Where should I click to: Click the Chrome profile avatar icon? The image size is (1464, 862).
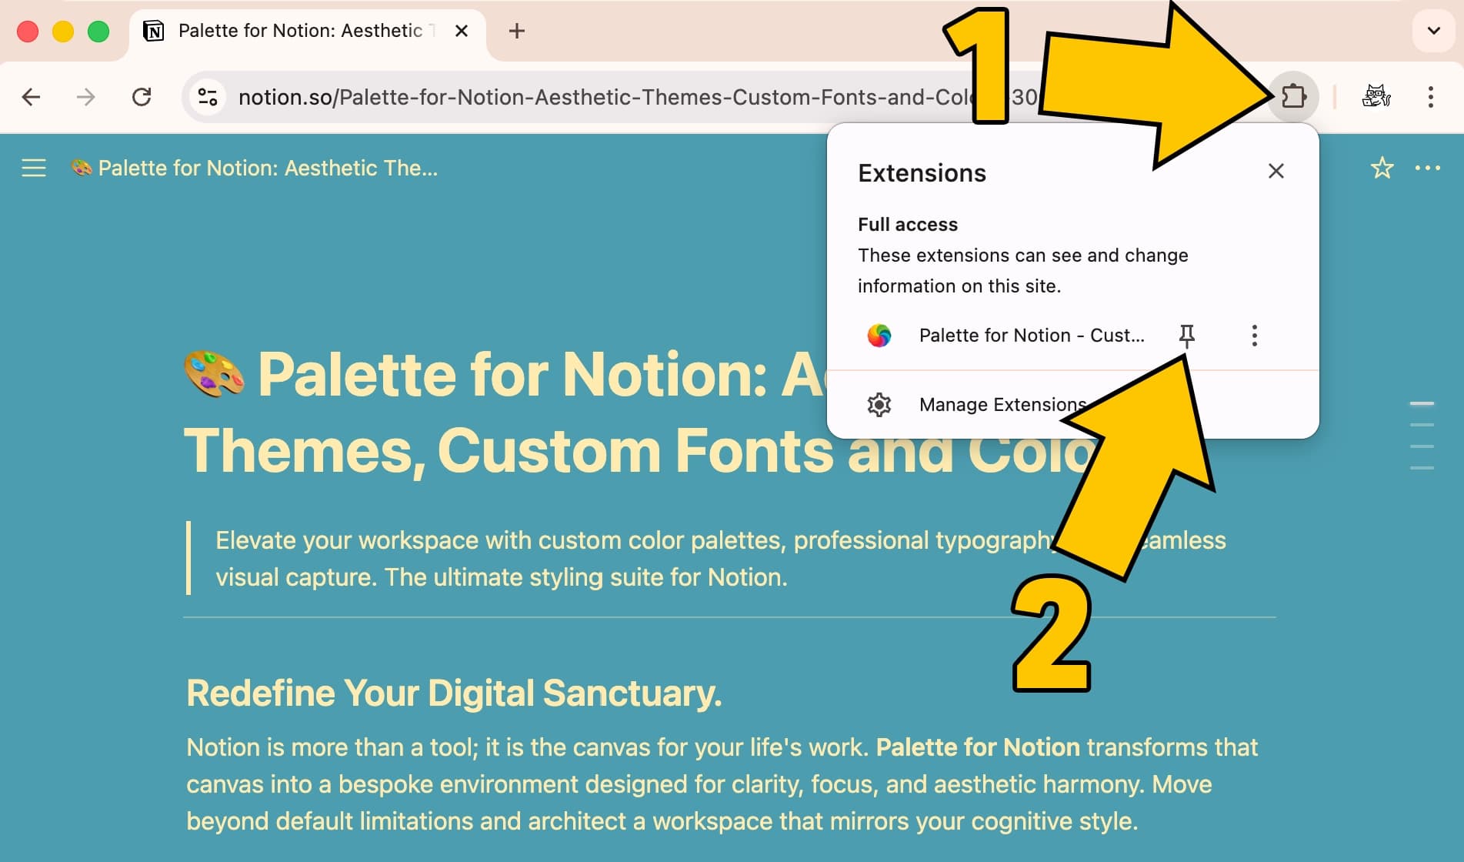click(x=1376, y=97)
